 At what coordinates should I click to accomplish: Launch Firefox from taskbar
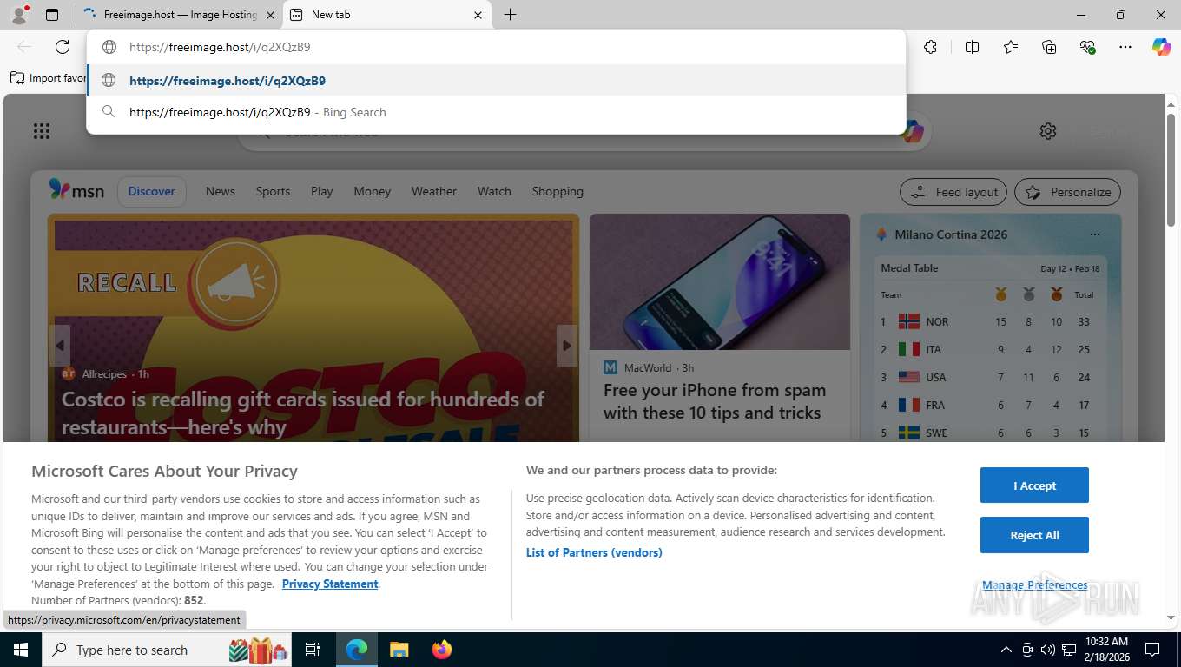point(442,650)
